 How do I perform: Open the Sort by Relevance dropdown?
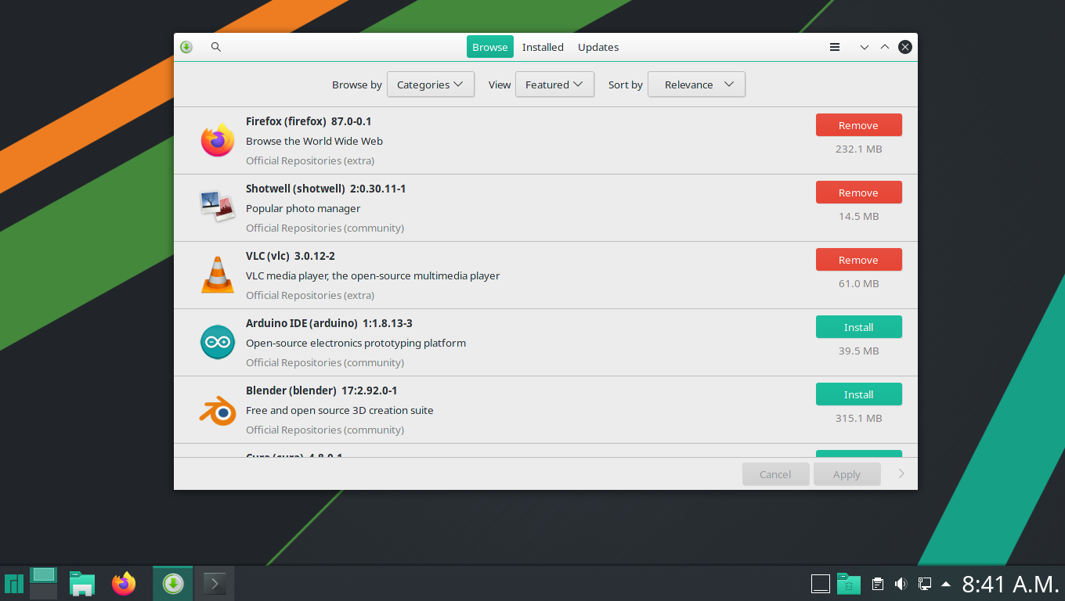[x=696, y=85]
